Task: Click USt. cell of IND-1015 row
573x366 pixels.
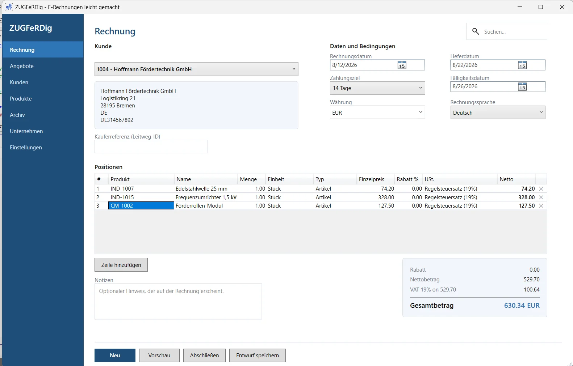Action: coord(460,197)
